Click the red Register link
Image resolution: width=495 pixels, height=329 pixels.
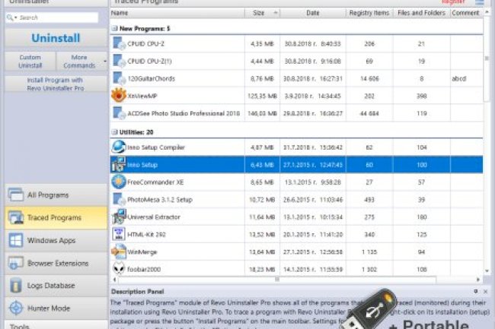453,3
